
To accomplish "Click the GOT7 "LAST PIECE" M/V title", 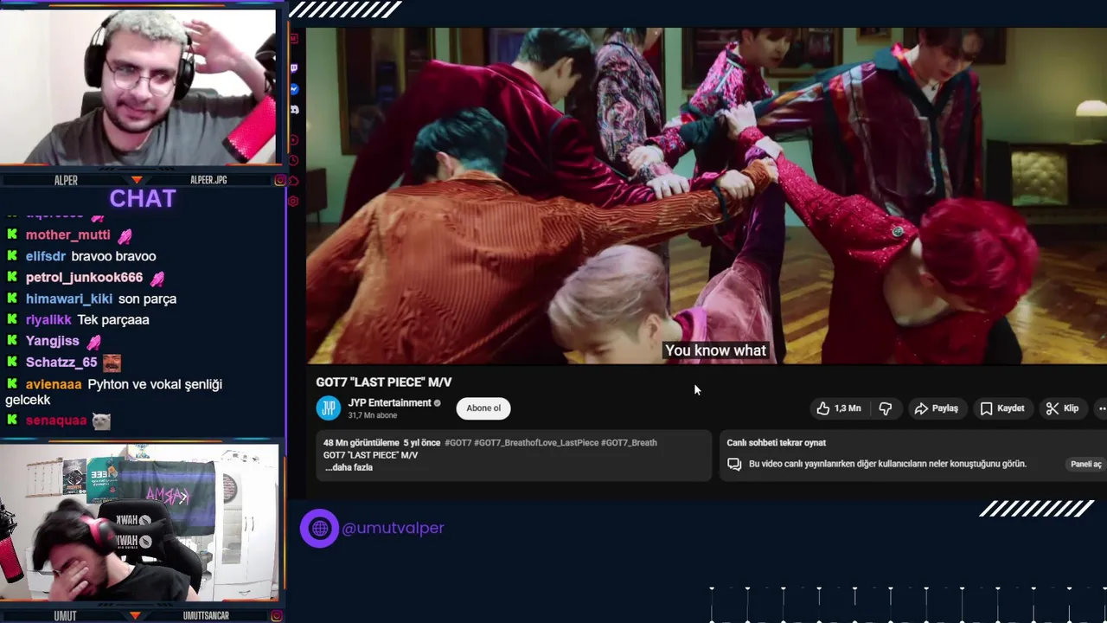I will pos(384,382).
